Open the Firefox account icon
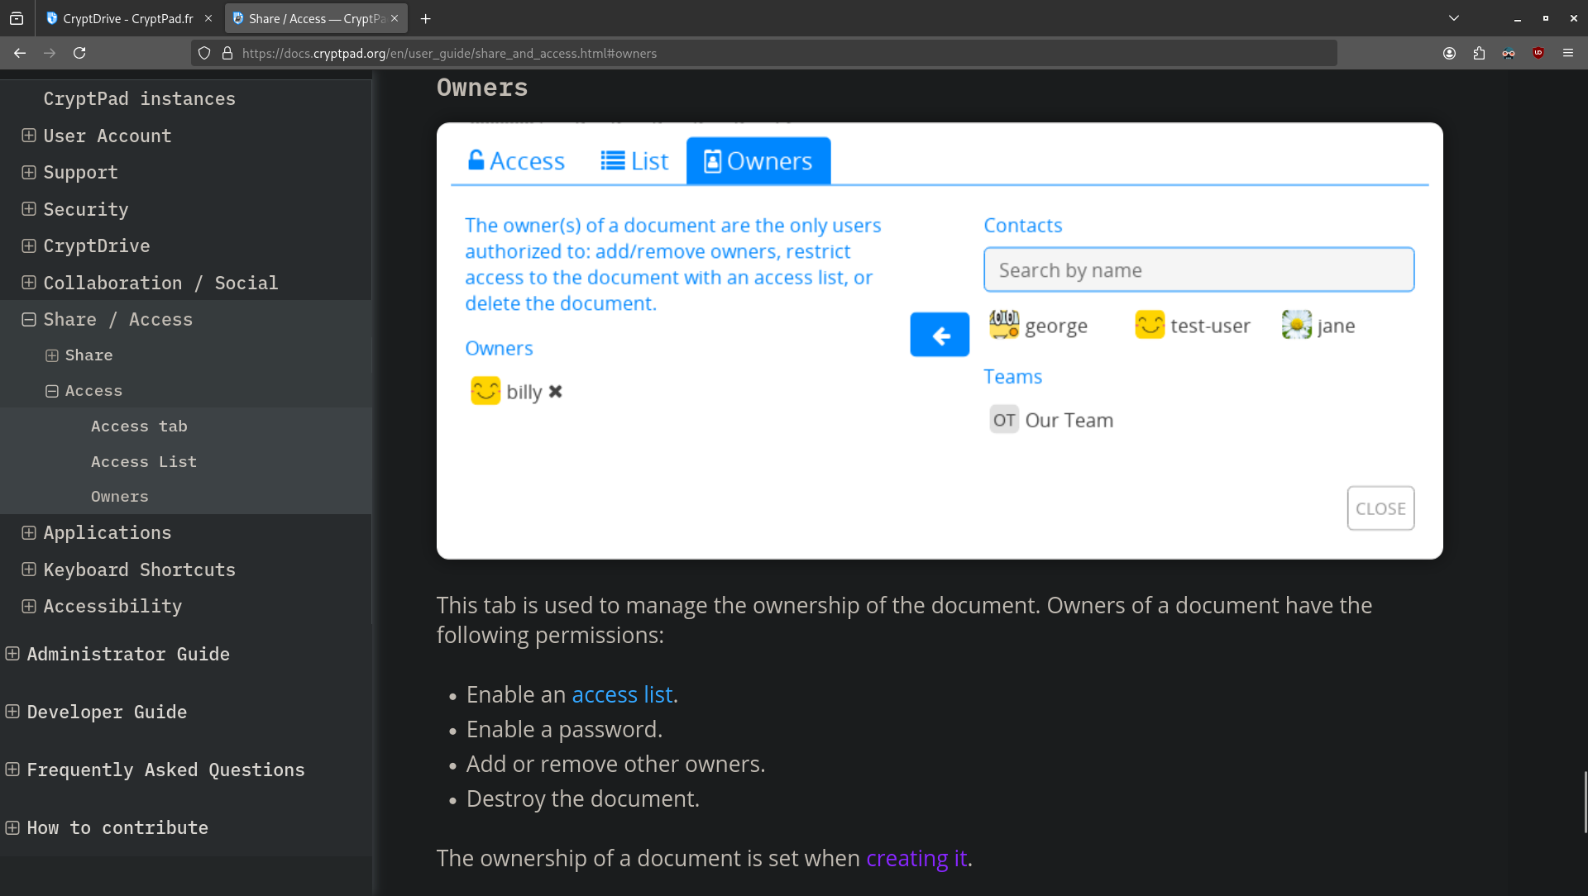The width and height of the screenshot is (1588, 896). (x=1449, y=53)
